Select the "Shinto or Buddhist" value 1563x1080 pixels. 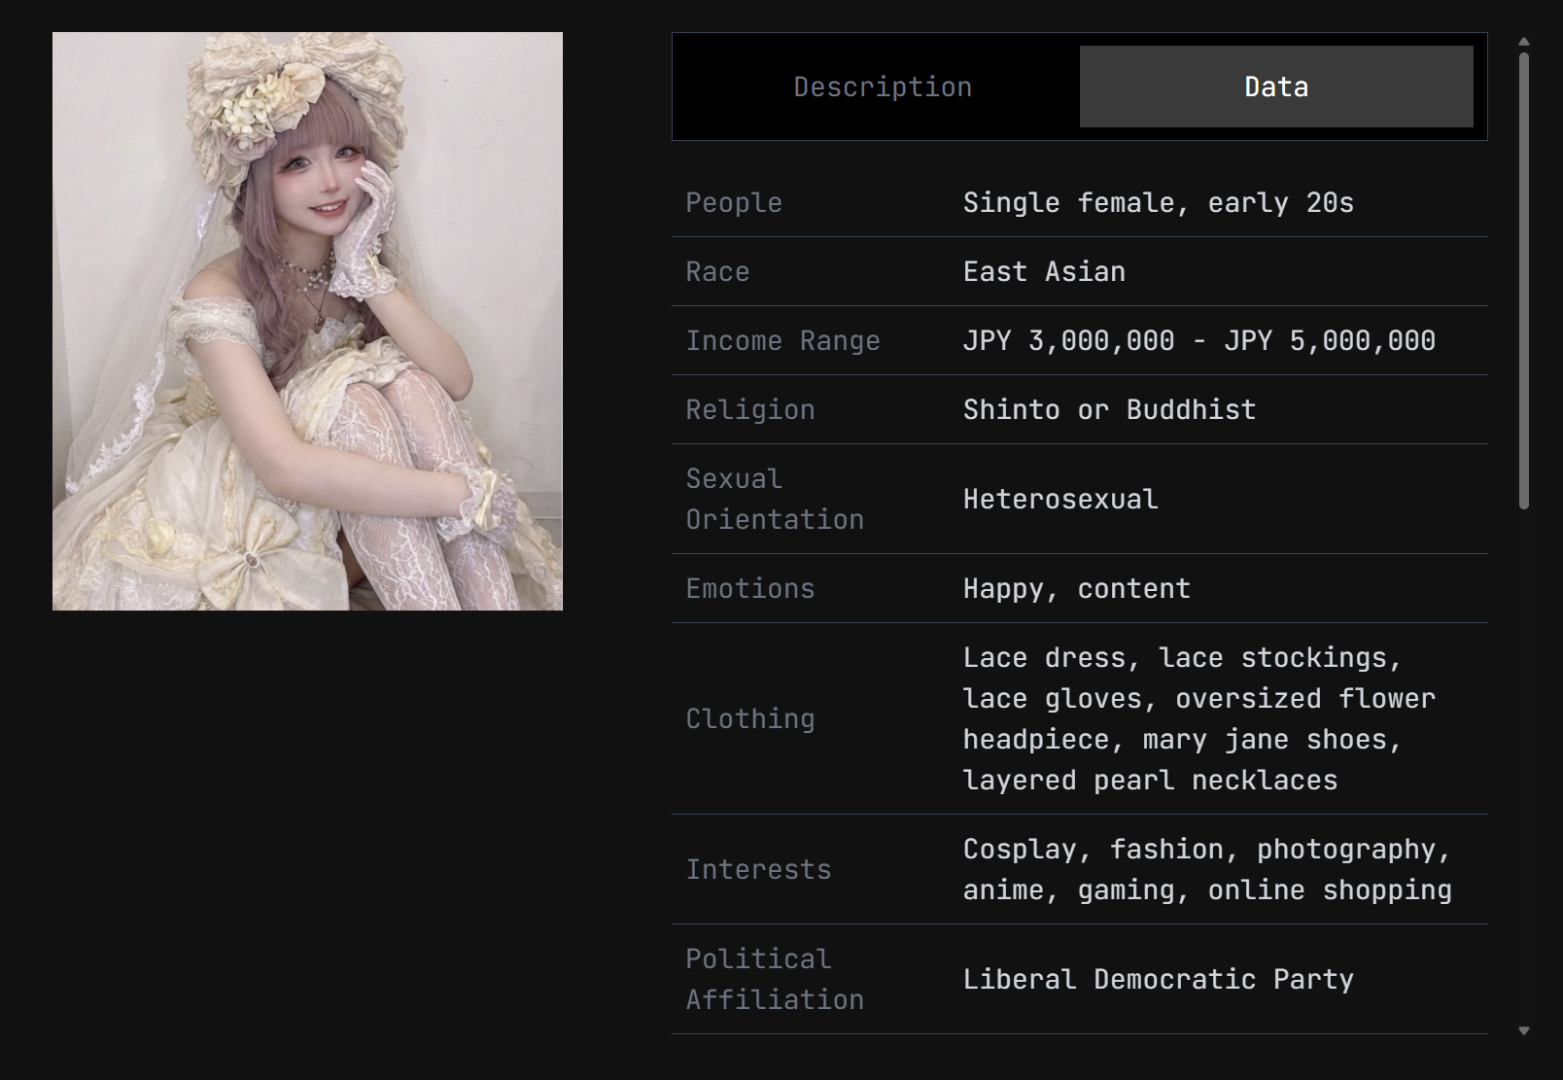[1109, 409]
